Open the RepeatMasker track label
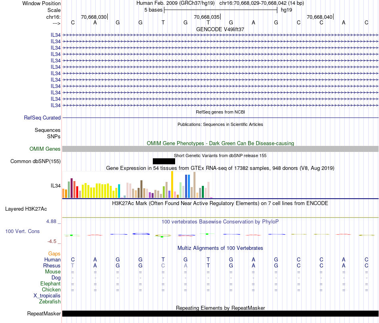 click(x=44, y=313)
